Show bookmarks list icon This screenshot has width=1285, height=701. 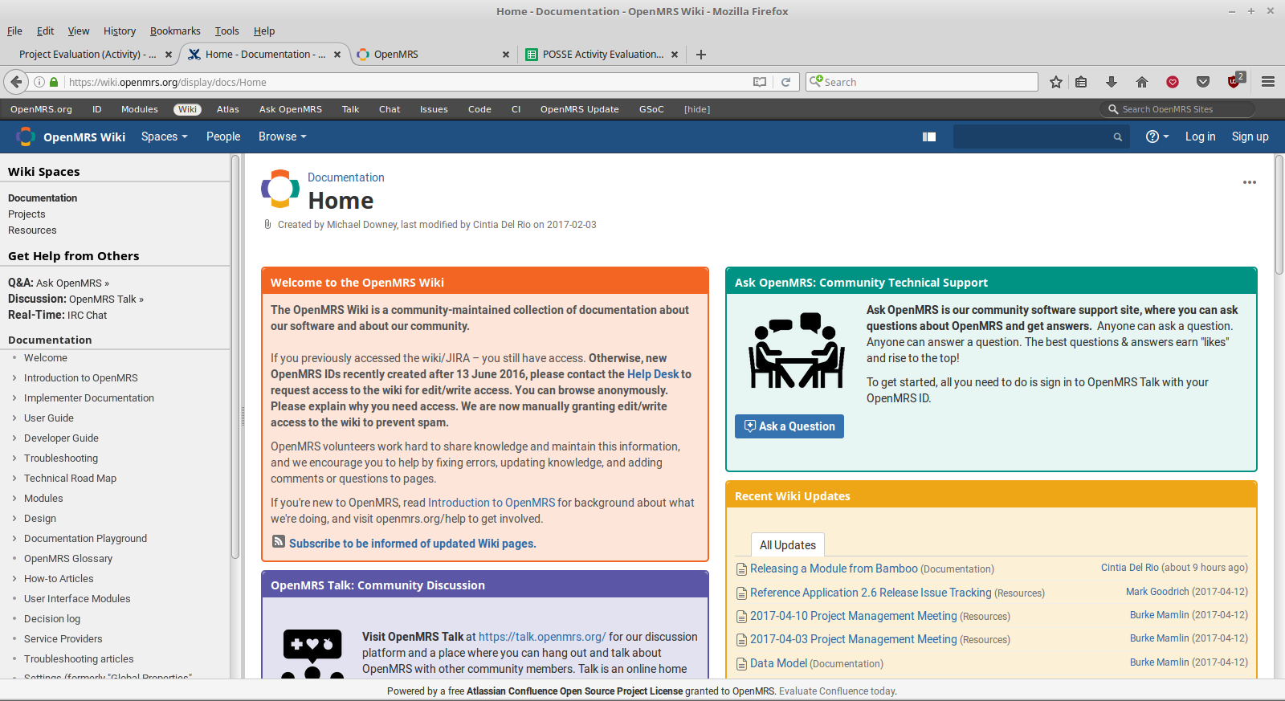[x=1081, y=82]
